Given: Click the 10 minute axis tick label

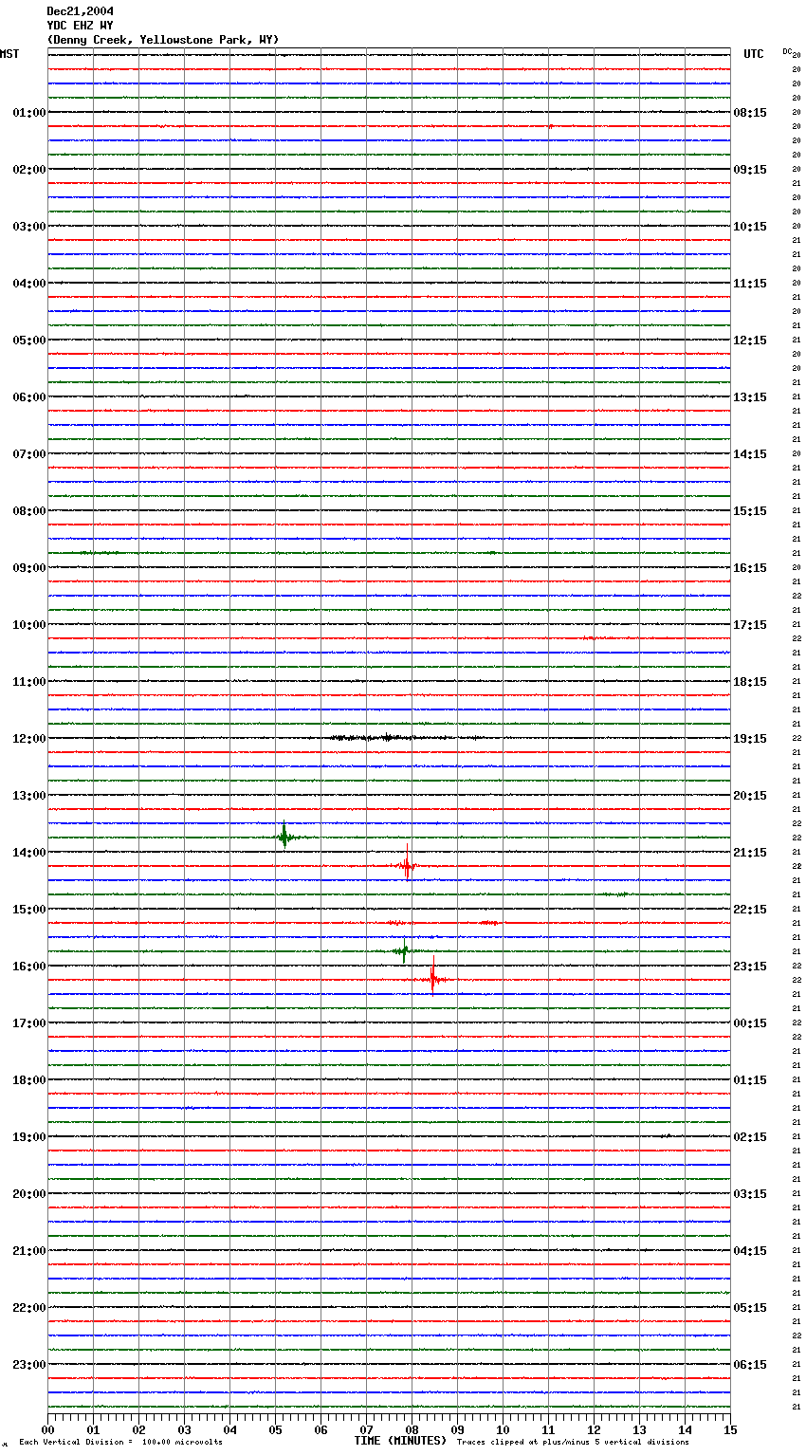Looking at the screenshot, I should click(x=503, y=1429).
